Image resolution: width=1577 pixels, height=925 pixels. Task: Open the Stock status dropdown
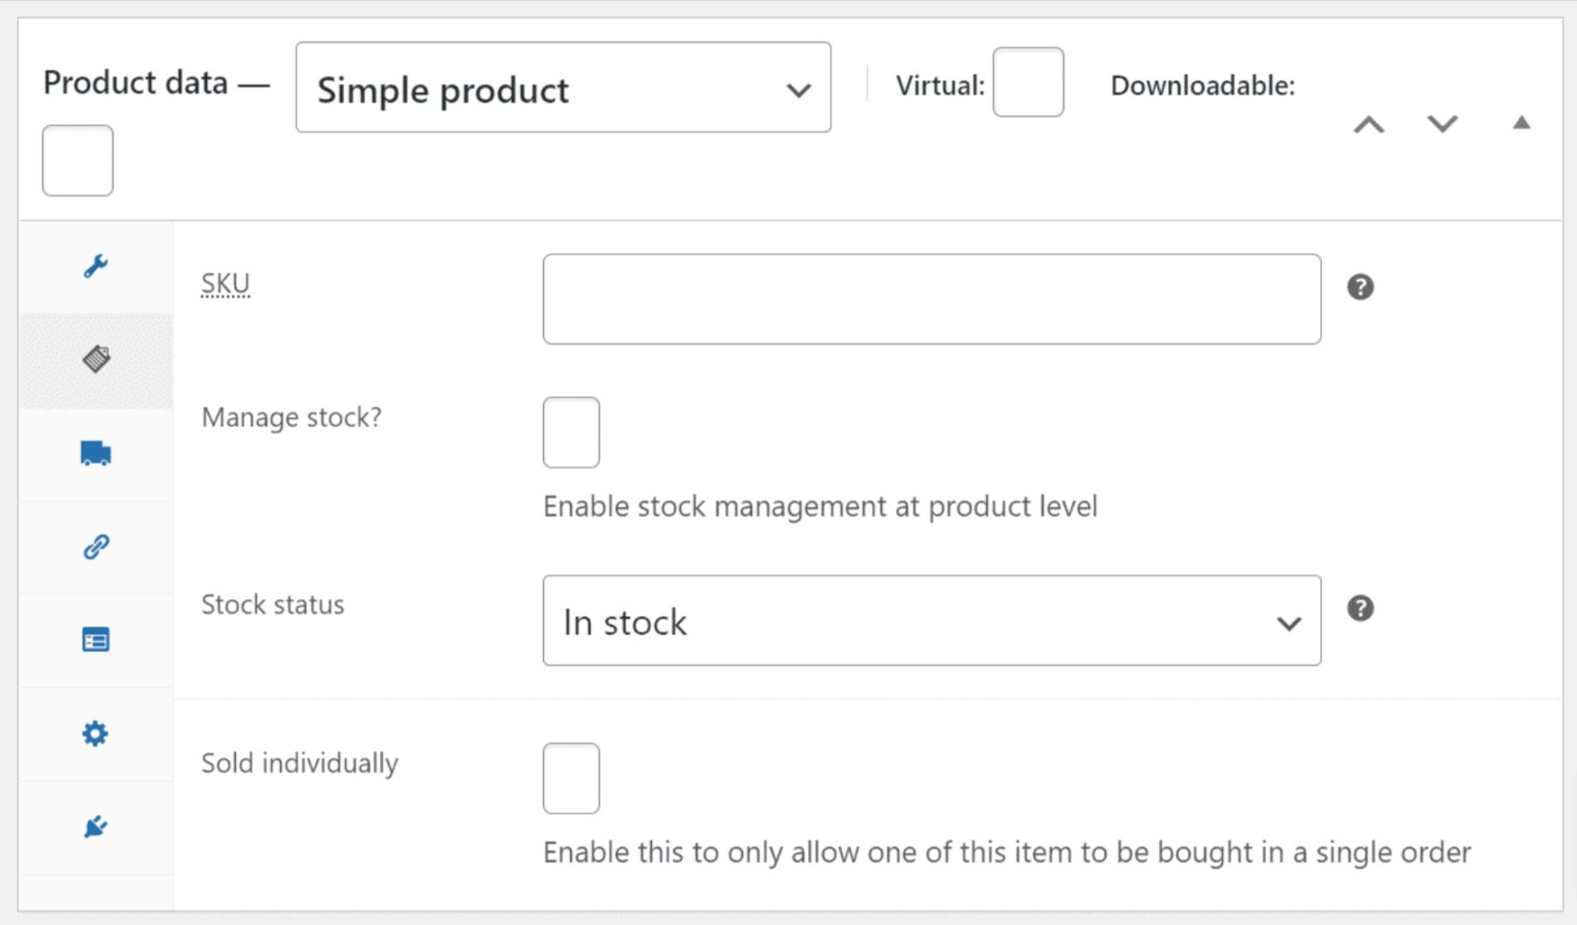coord(931,622)
